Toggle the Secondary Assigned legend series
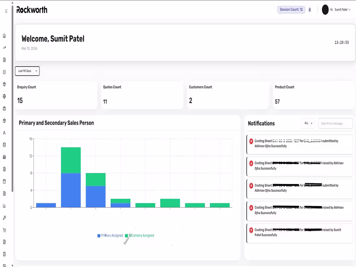Image resolution: width=356 pixels, height=267 pixels. click(x=139, y=235)
